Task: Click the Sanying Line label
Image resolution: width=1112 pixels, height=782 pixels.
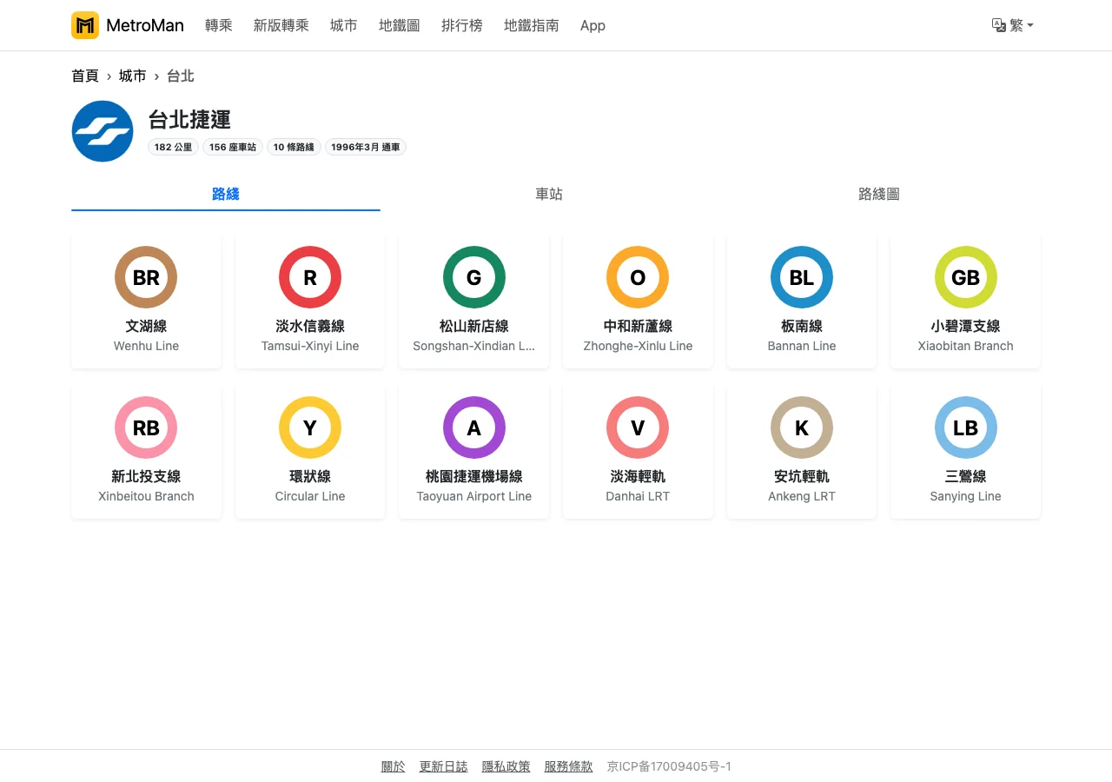Action: coord(966,496)
